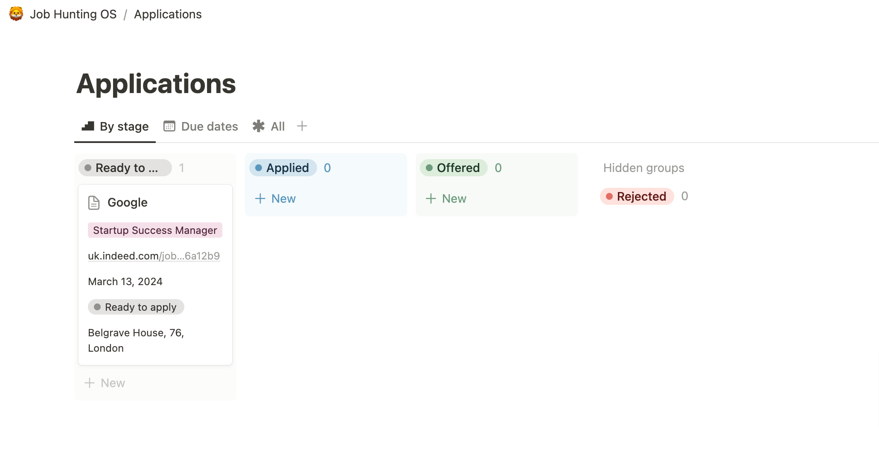Click the lion emoji workspace icon
This screenshot has height=449, width=879.
coord(16,14)
